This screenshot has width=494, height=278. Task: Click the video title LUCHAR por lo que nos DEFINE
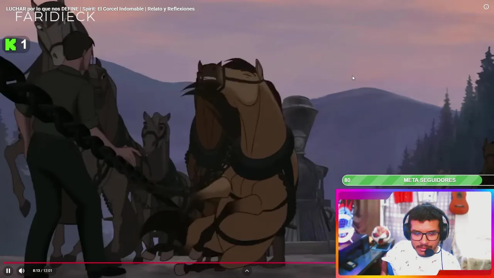point(100,8)
